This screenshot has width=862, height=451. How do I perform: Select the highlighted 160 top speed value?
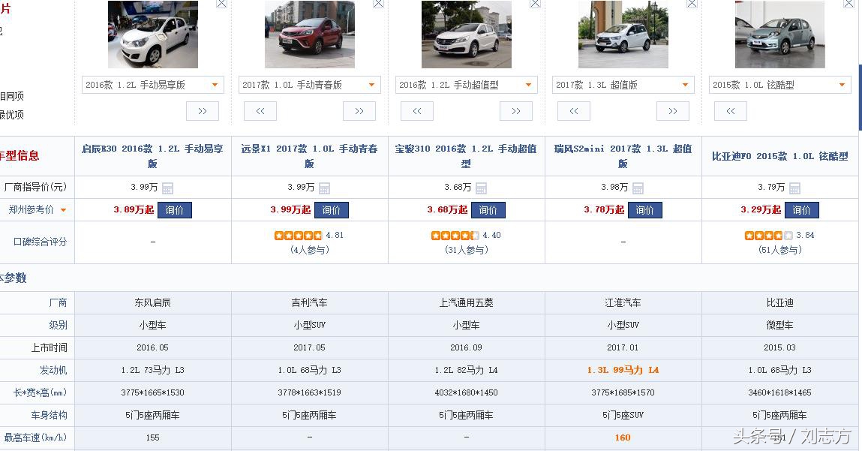point(623,437)
